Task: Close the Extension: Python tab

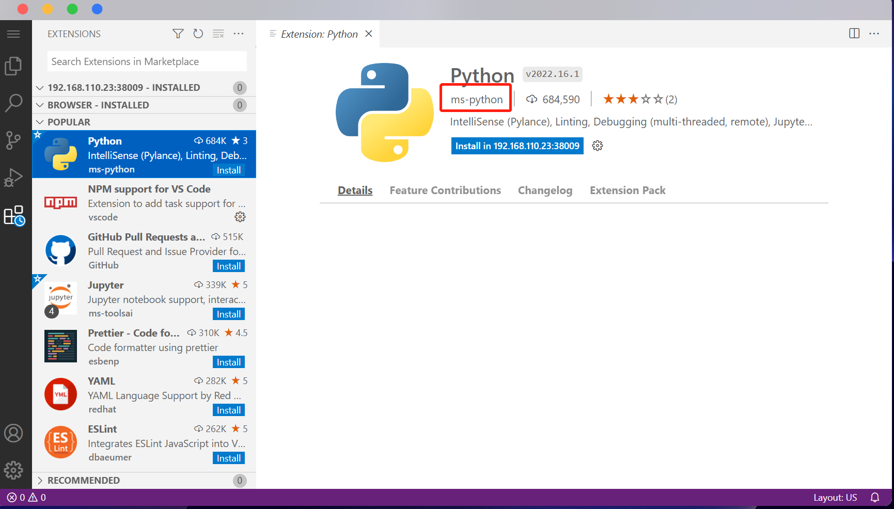Action: [x=369, y=34]
